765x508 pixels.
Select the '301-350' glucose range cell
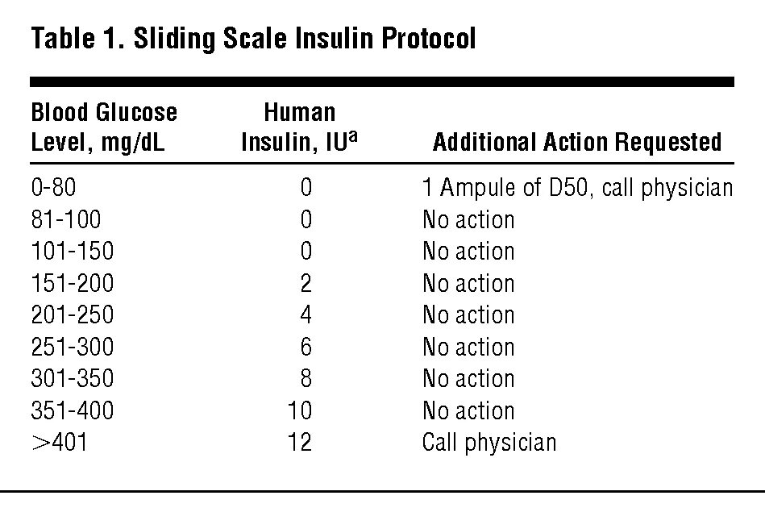pyautogui.click(x=73, y=379)
